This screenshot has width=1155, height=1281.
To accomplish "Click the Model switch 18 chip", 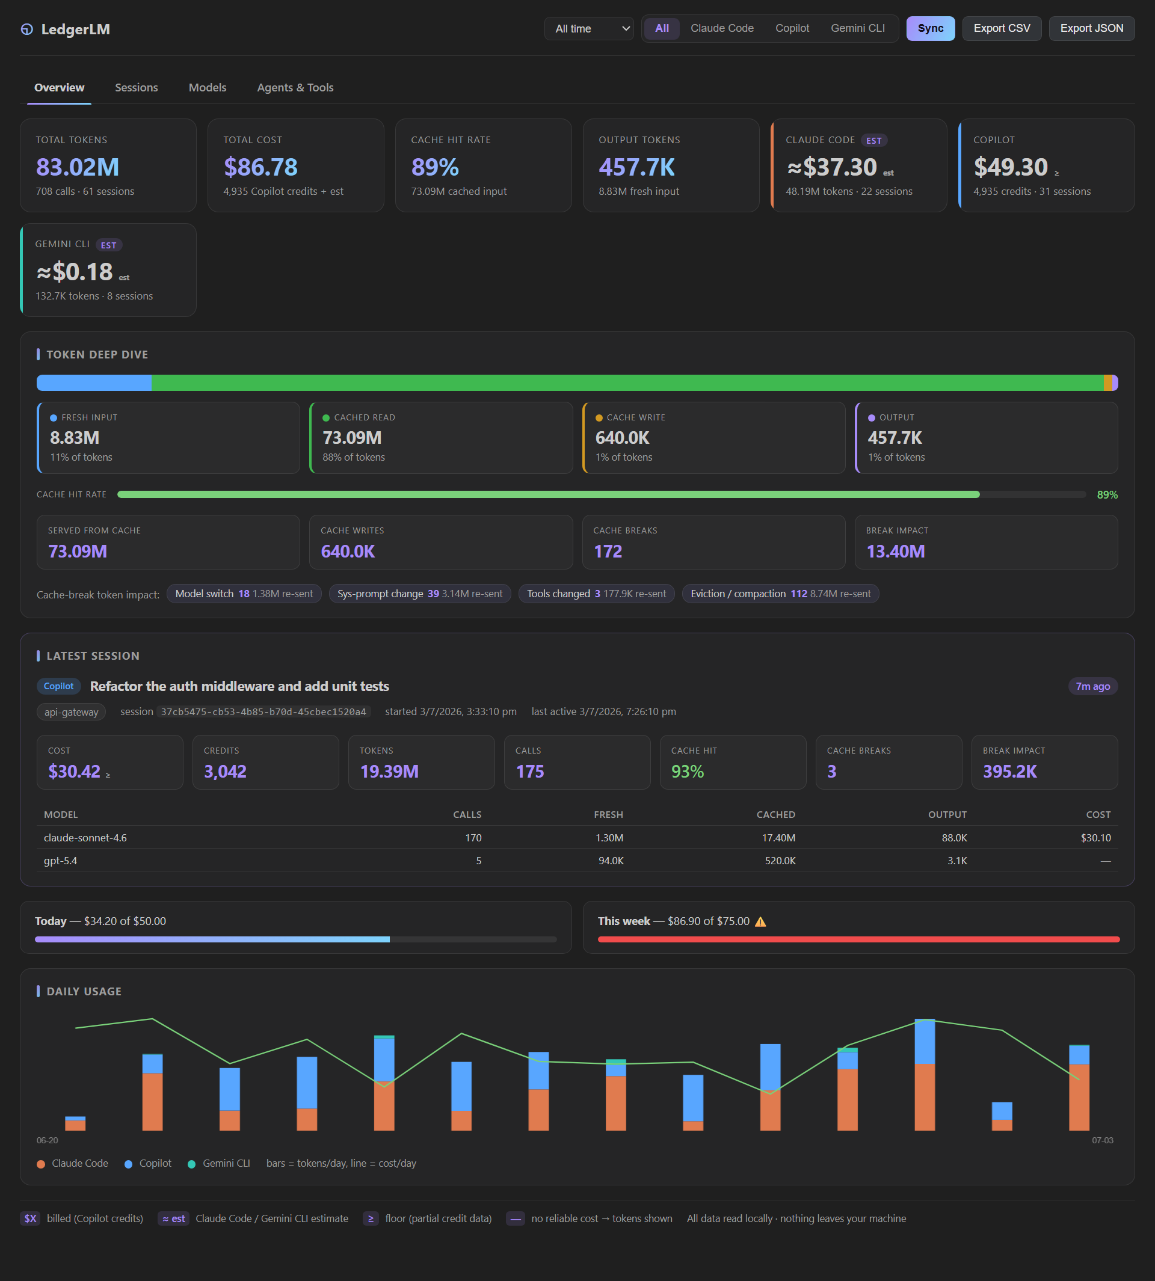I will tap(244, 594).
